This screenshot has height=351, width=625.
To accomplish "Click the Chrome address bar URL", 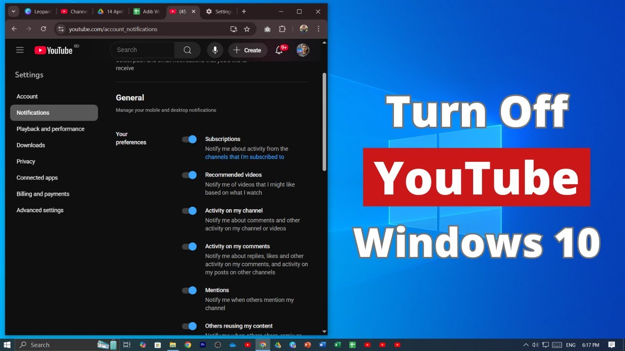I will [x=113, y=29].
